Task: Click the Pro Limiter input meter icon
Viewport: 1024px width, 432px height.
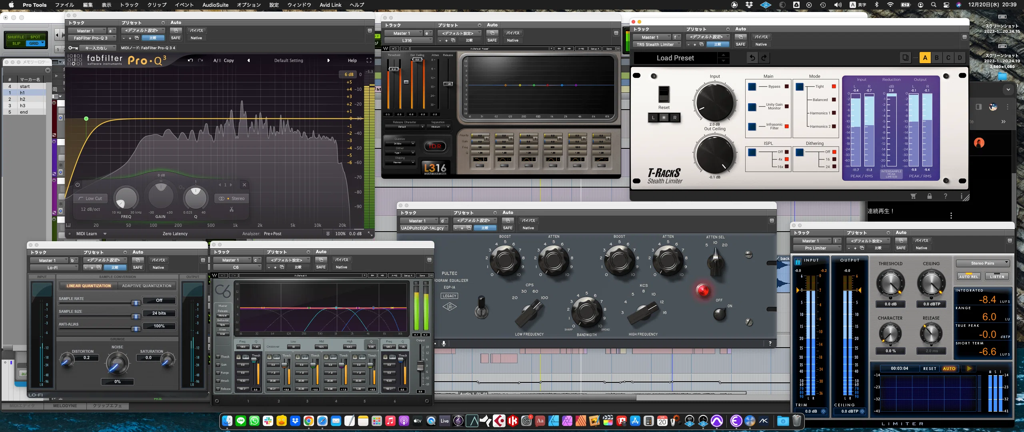Action: coord(798,262)
